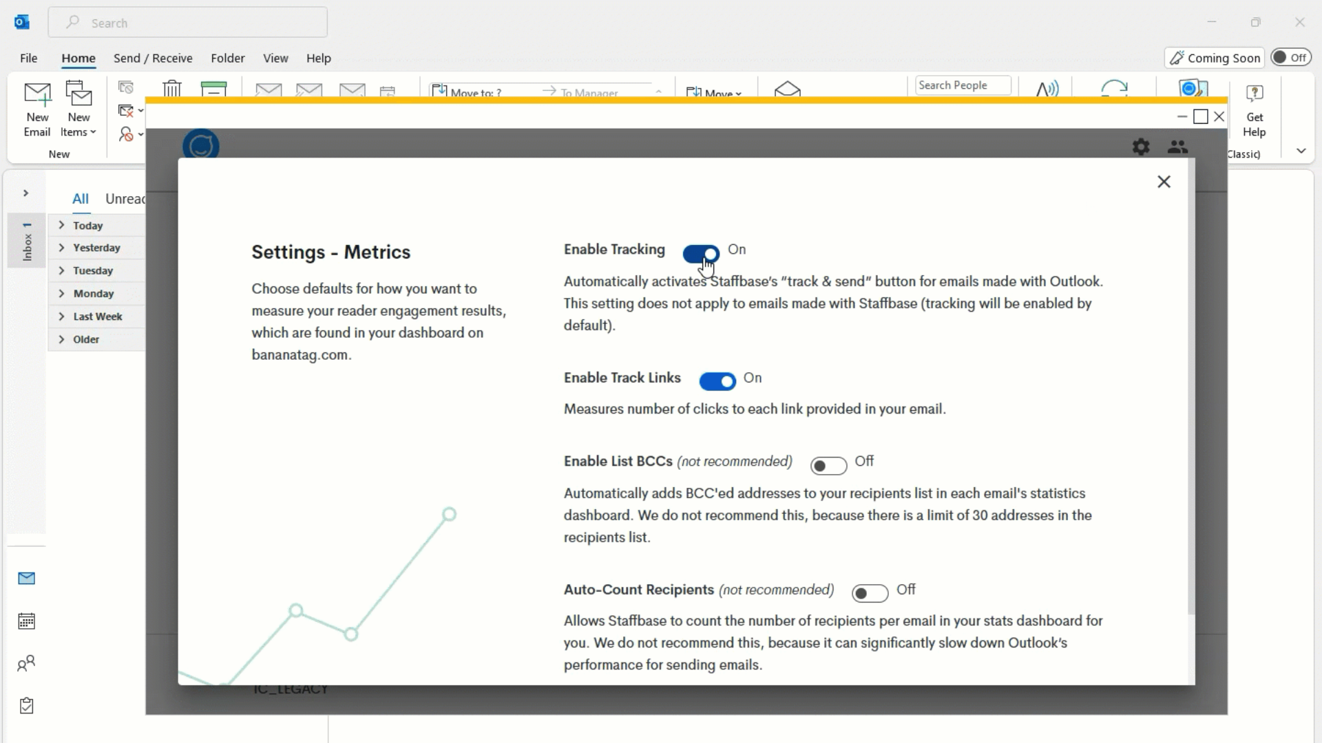1322x743 pixels.
Task: Enable the List BCCs toggle
Action: click(x=828, y=466)
